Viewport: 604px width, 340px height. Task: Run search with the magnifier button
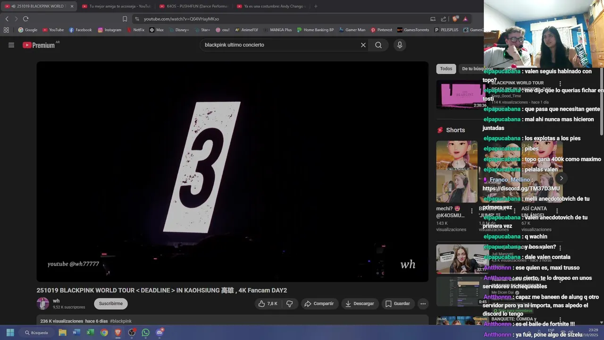coord(378,45)
